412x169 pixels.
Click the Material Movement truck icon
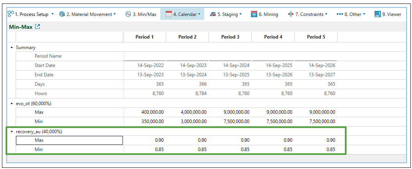coord(62,14)
